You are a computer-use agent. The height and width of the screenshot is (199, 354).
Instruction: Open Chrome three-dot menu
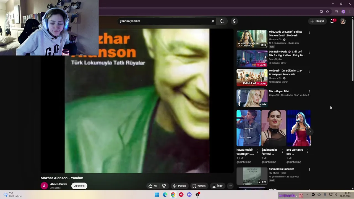[350, 12]
